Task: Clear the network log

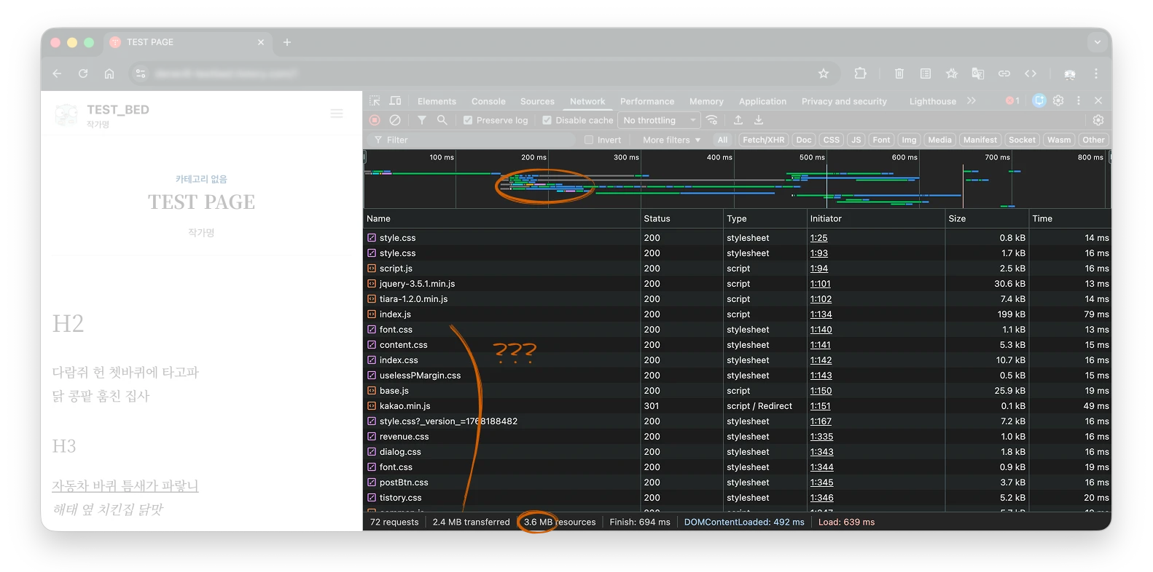Action: coord(395,120)
